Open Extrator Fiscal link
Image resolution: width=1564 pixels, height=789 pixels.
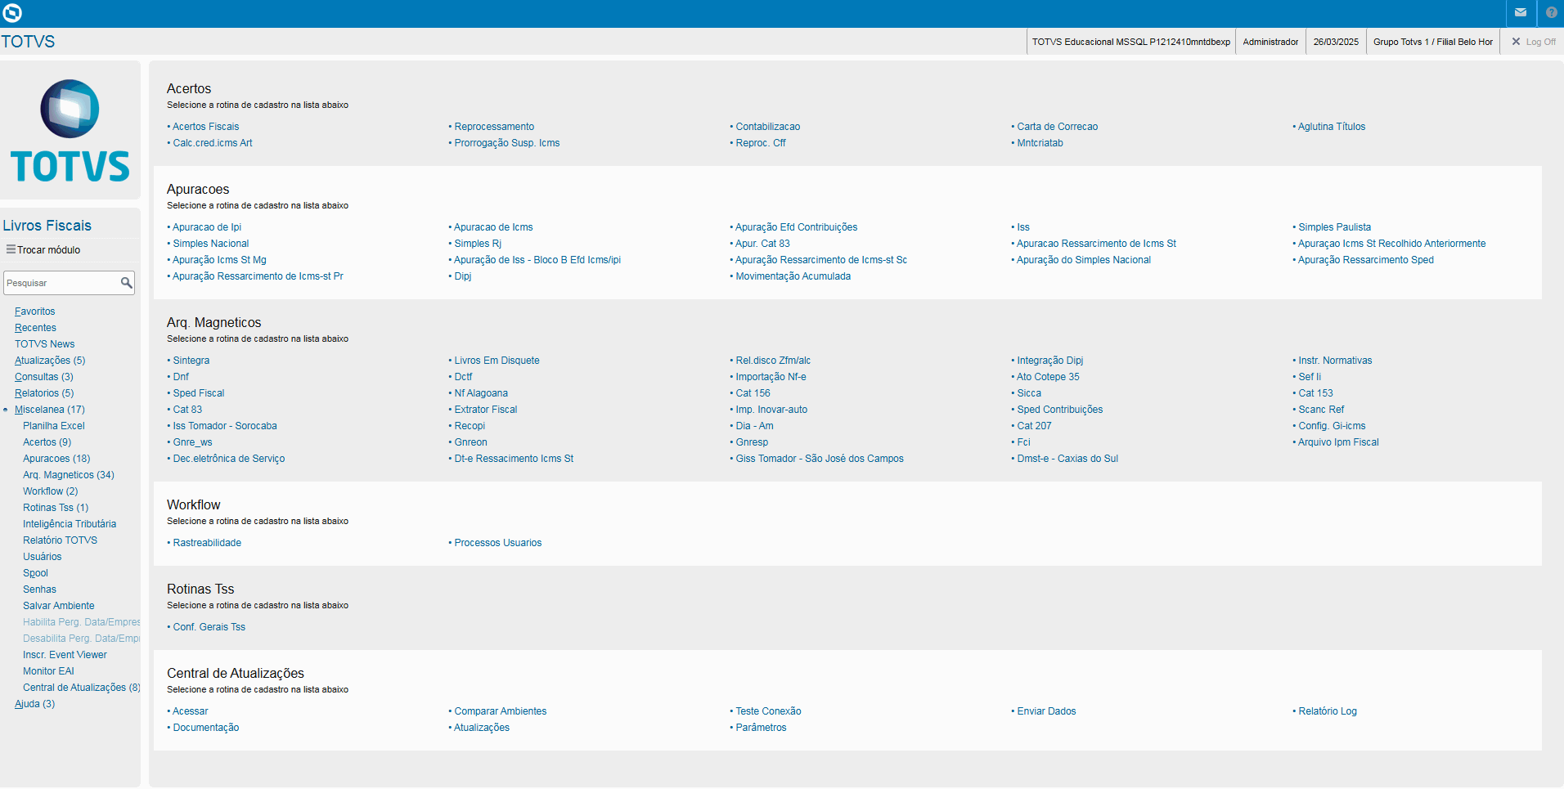click(x=486, y=410)
